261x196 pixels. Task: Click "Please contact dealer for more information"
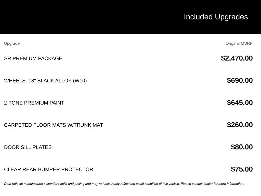212,184
